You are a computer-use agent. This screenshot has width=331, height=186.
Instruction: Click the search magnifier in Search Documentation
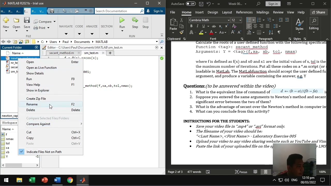click(x=142, y=11)
